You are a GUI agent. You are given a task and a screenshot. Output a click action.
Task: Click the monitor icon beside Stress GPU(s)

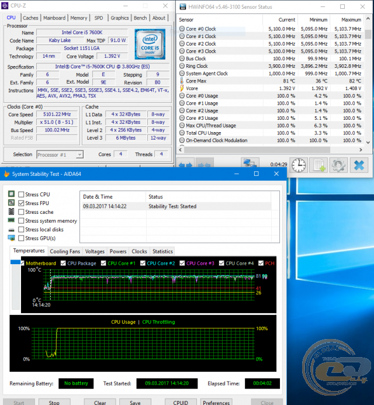tap(11, 238)
